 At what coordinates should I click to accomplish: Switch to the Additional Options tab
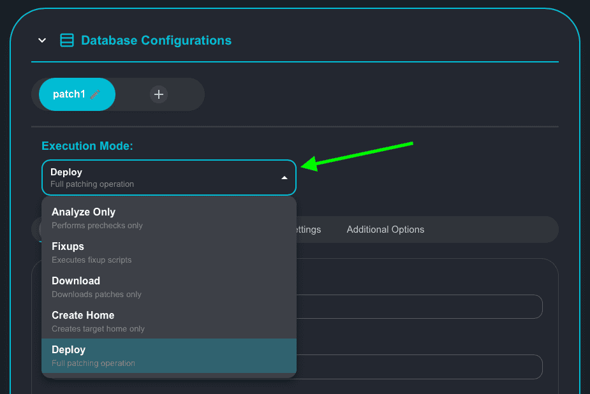tap(385, 230)
